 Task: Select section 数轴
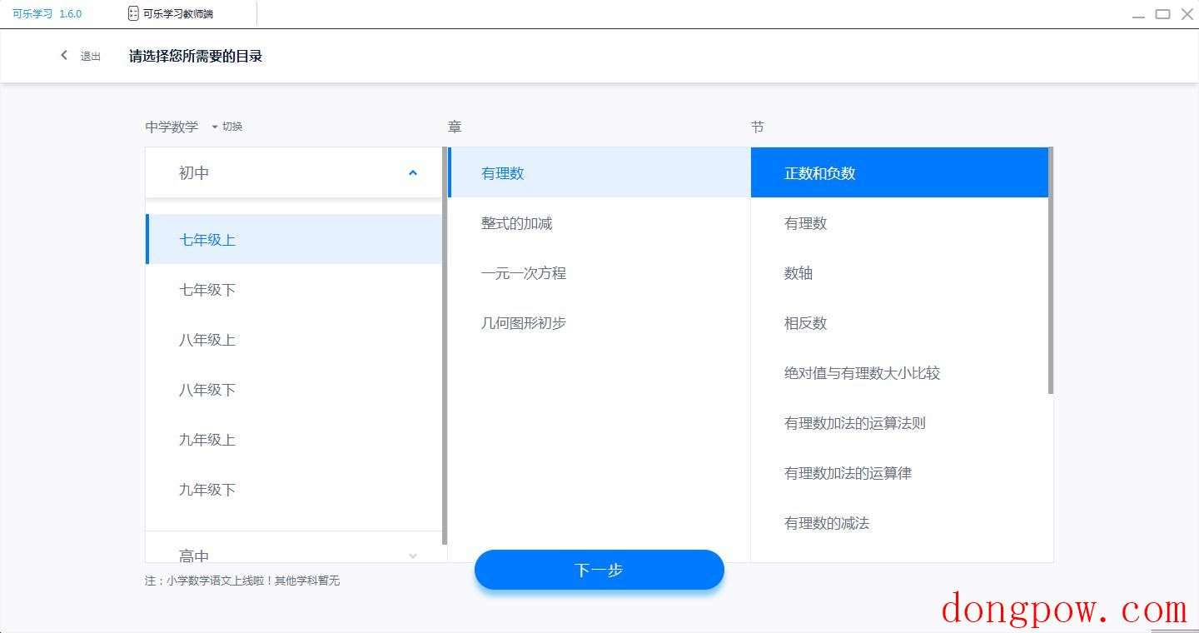point(899,273)
